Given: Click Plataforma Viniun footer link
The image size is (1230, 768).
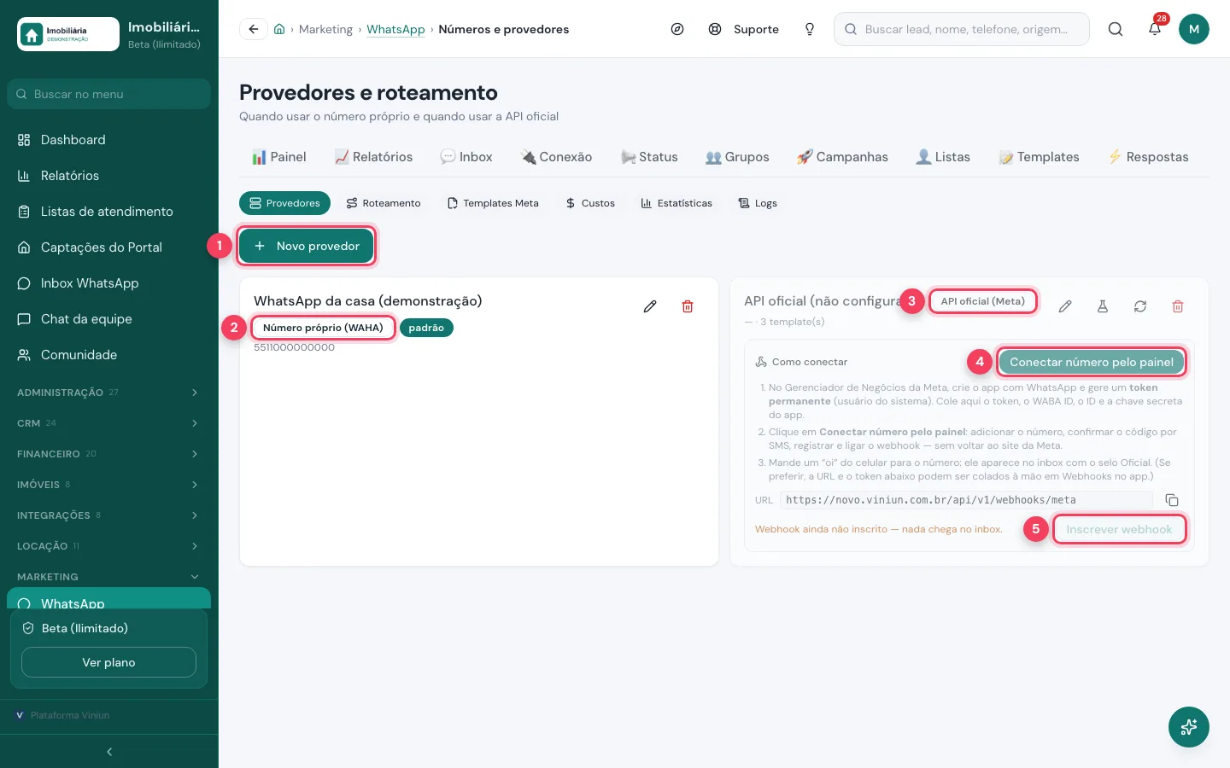Looking at the screenshot, I should (63, 715).
